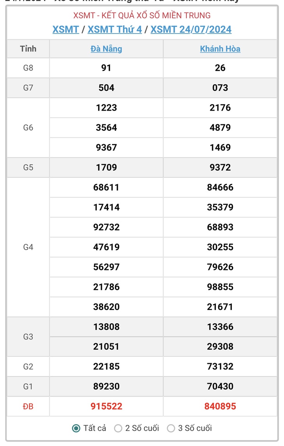
Task: Click the G8 result 91
Action: pyautogui.click(x=106, y=68)
